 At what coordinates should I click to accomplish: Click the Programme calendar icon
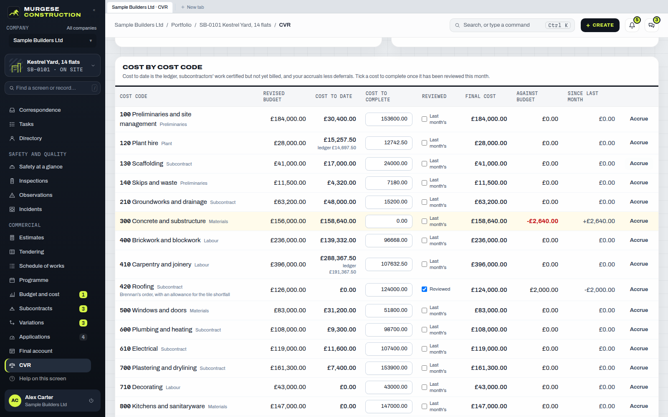click(x=12, y=280)
